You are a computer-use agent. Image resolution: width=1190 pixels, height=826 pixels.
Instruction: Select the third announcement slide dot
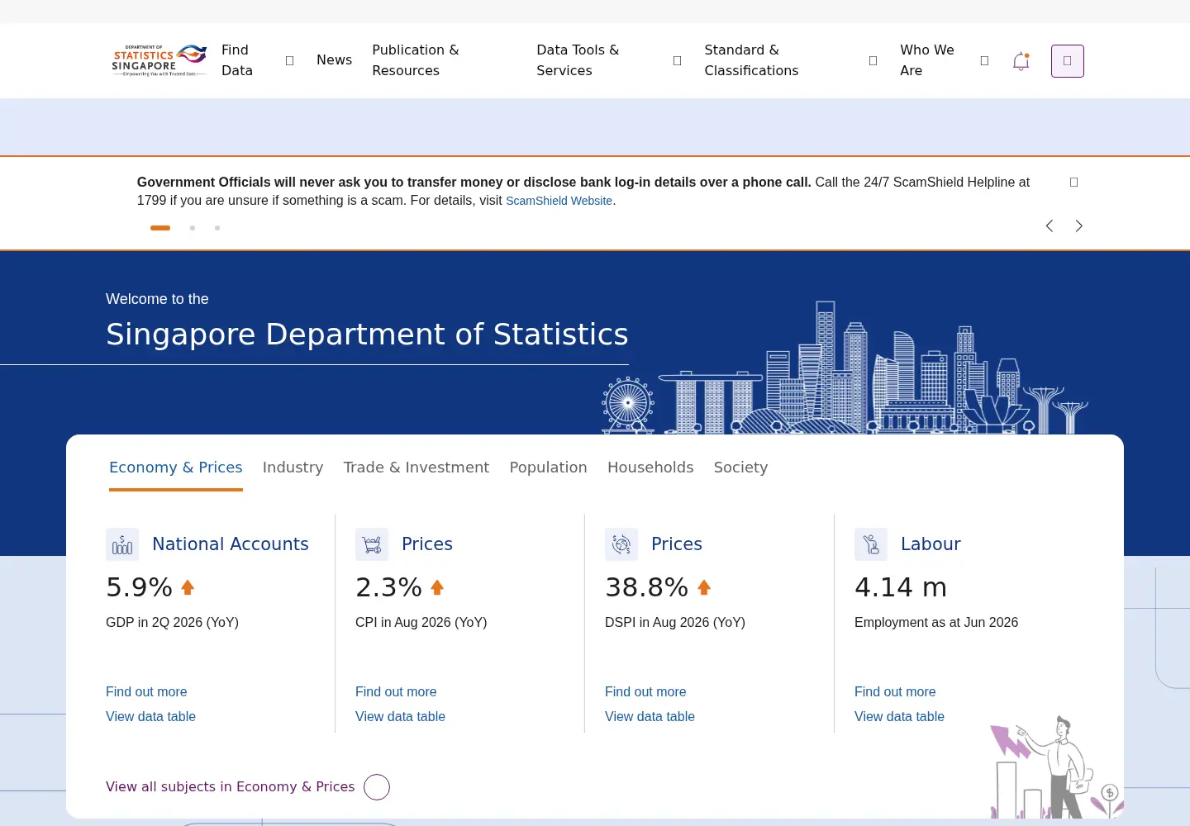pos(217,228)
